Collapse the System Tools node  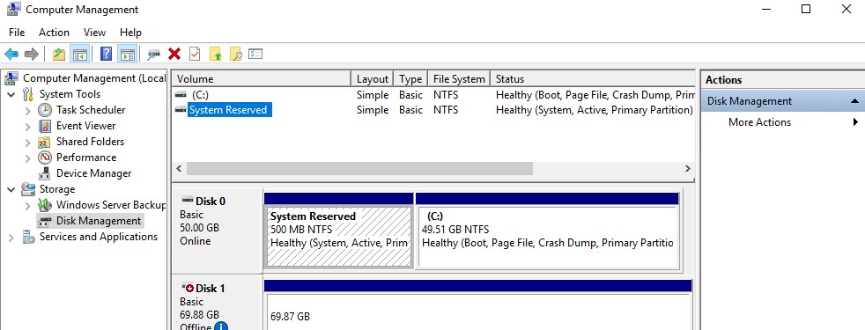[x=11, y=95]
